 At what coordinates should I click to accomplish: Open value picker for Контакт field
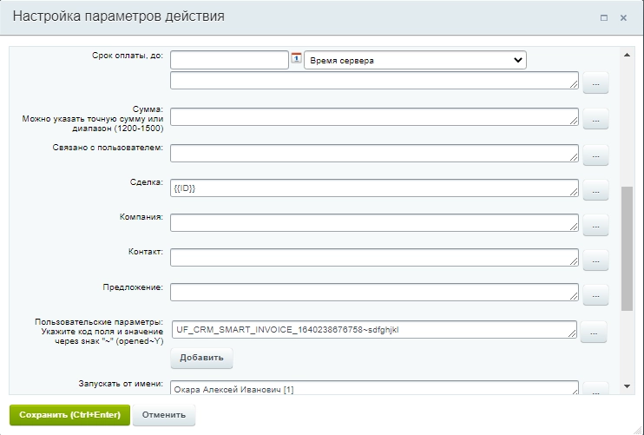coord(595,260)
